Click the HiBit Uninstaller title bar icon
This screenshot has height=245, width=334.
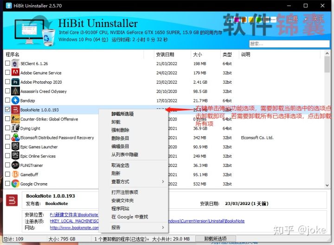pyautogui.click(x=9, y=6)
